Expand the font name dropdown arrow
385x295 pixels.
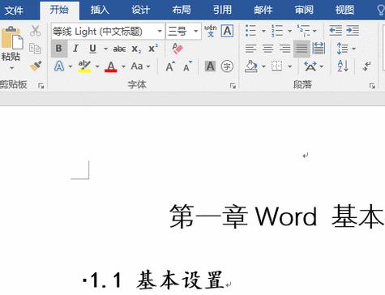point(160,32)
